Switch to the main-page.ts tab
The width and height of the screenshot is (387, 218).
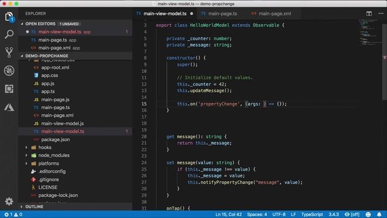coord(223,13)
